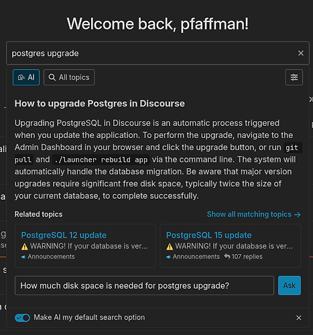The height and width of the screenshot is (335, 313).
Task: Click Announcements category under PostgreSQL 15 update
Action: (x=193, y=257)
